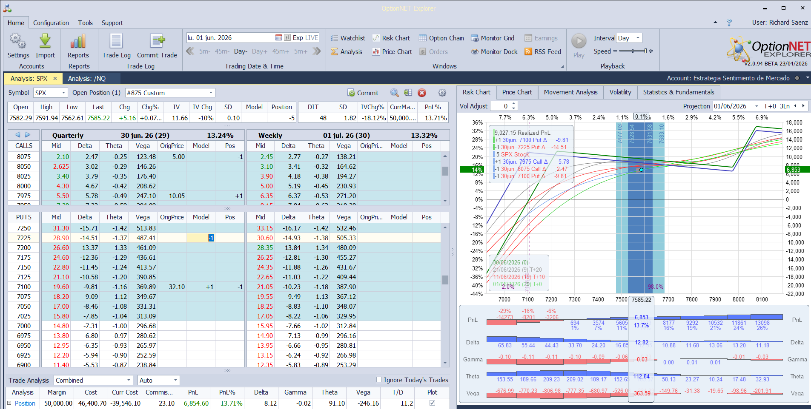Click the Day+ time step button

(260, 51)
